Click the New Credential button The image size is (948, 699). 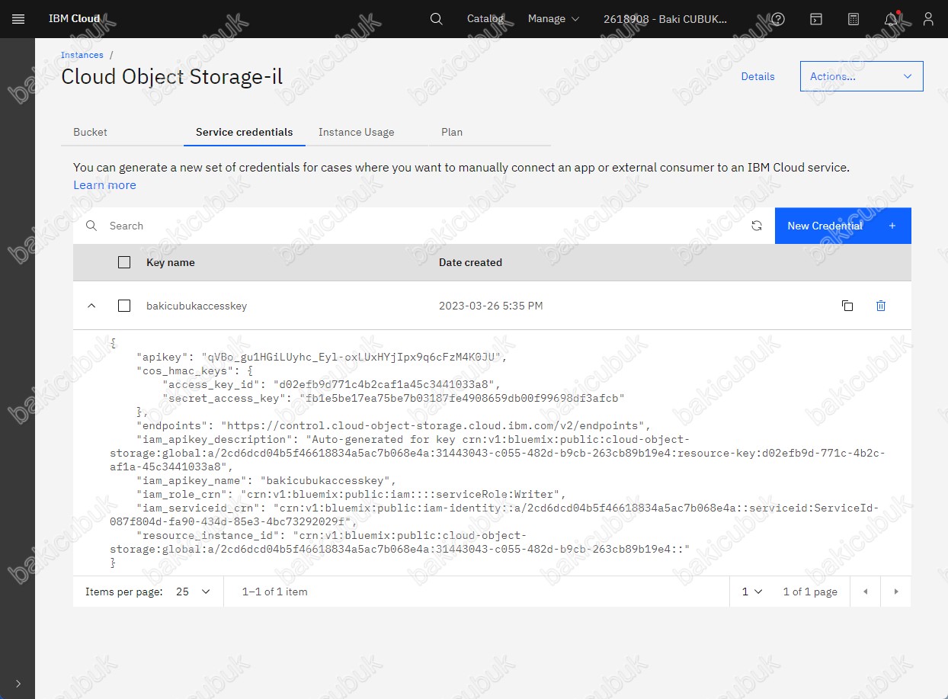[x=842, y=226]
